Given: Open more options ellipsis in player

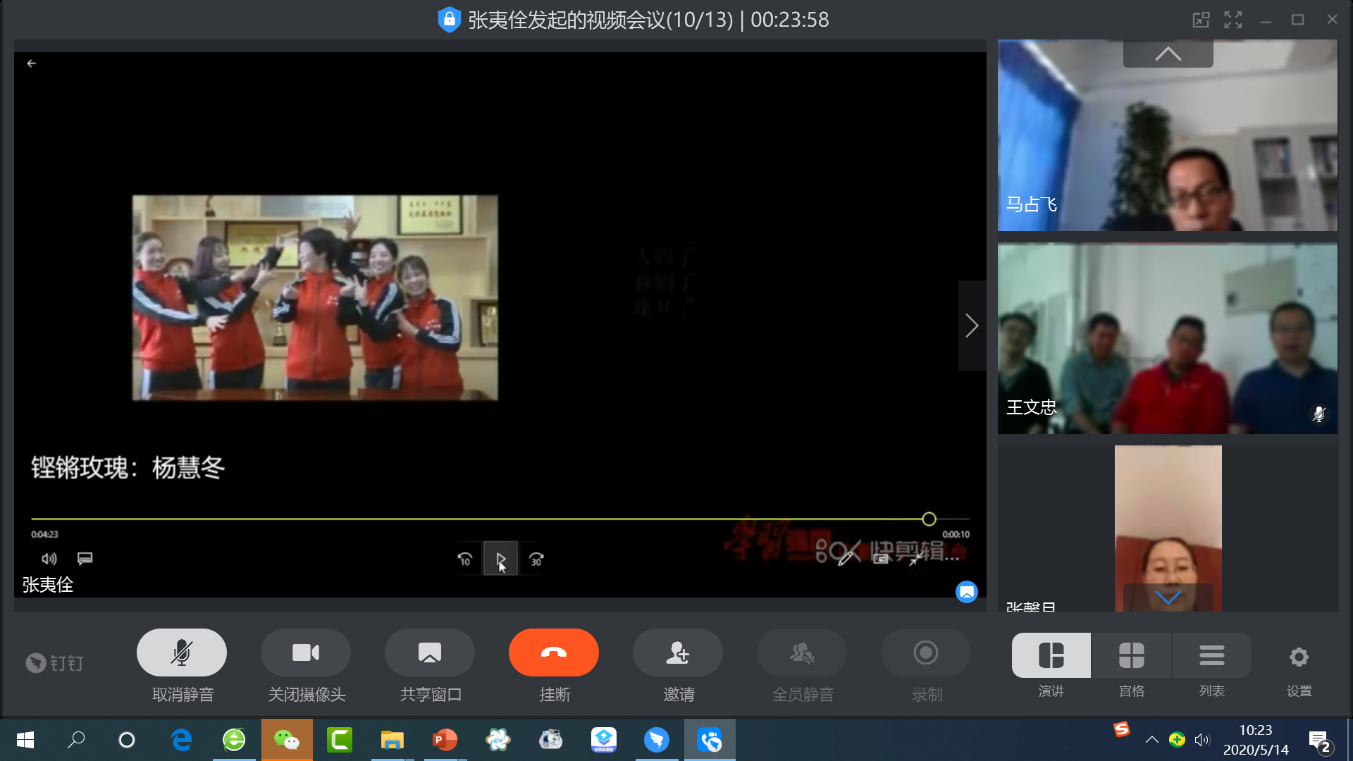Looking at the screenshot, I should (x=952, y=559).
